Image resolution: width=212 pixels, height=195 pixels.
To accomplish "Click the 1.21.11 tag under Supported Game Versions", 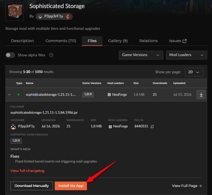I will click(x=16, y=141).
